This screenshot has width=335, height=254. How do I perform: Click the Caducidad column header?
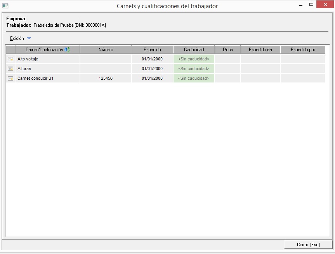click(194, 50)
